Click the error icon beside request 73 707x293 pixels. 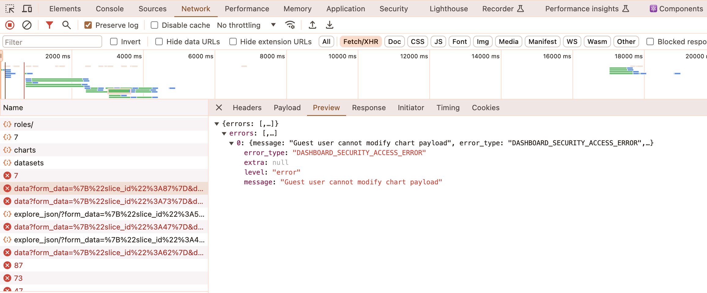click(7, 278)
